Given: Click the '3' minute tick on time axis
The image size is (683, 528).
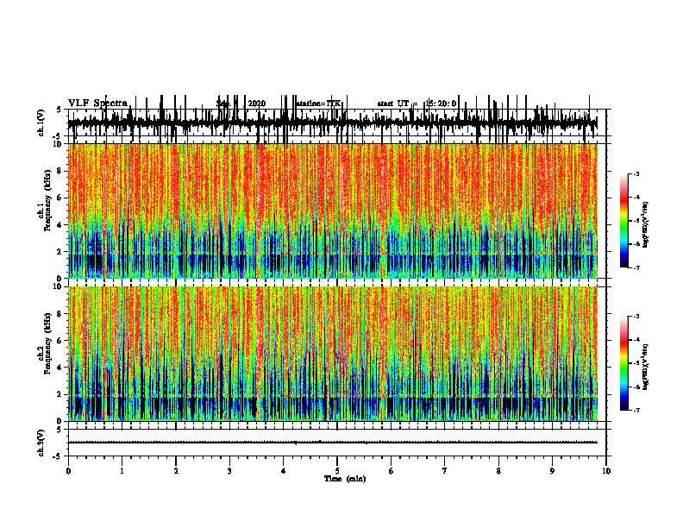Looking at the screenshot, I should 229,471.
